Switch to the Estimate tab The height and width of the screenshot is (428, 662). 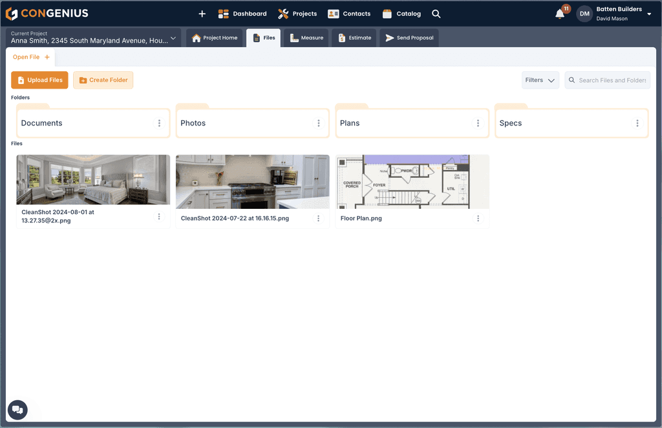(x=354, y=37)
